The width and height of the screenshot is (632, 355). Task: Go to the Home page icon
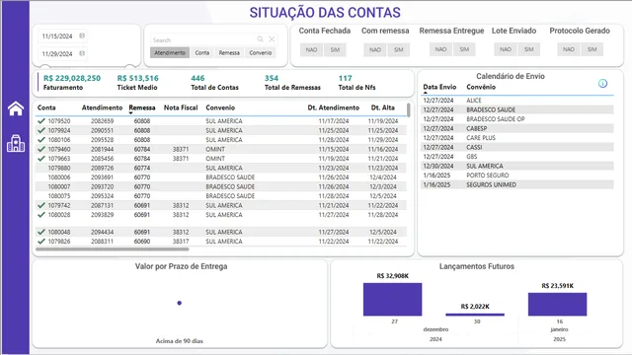coord(16,108)
